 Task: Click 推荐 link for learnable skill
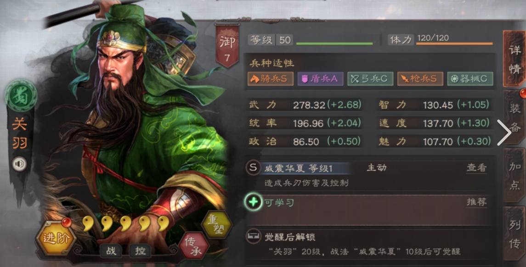(x=476, y=202)
